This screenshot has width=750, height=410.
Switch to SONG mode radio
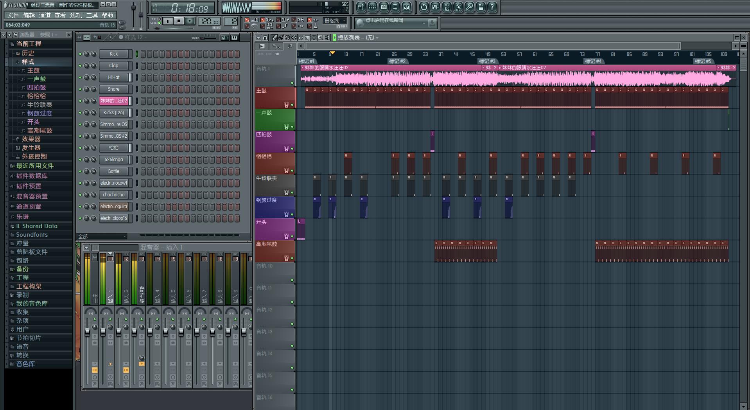pyautogui.click(x=159, y=23)
